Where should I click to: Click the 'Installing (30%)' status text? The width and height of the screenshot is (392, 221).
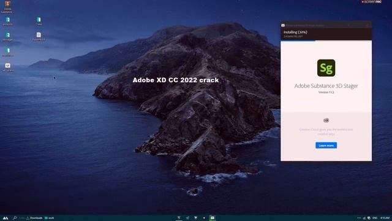pyautogui.click(x=295, y=32)
